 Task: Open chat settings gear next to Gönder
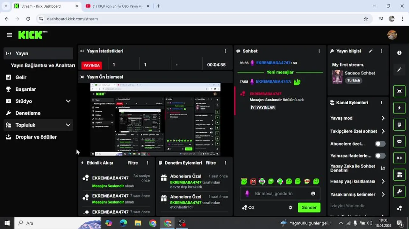pyautogui.click(x=291, y=207)
